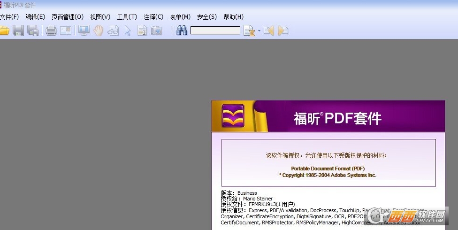Click the Snapshot camera icon
This screenshot has height=230, width=458.
[156, 31]
